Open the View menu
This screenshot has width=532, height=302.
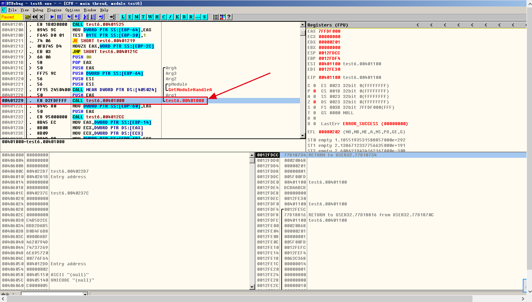click(x=24, y=10)
